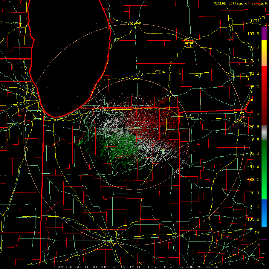Select the blue segment of the color bar
Screen dimensions: 269x269
264,213
